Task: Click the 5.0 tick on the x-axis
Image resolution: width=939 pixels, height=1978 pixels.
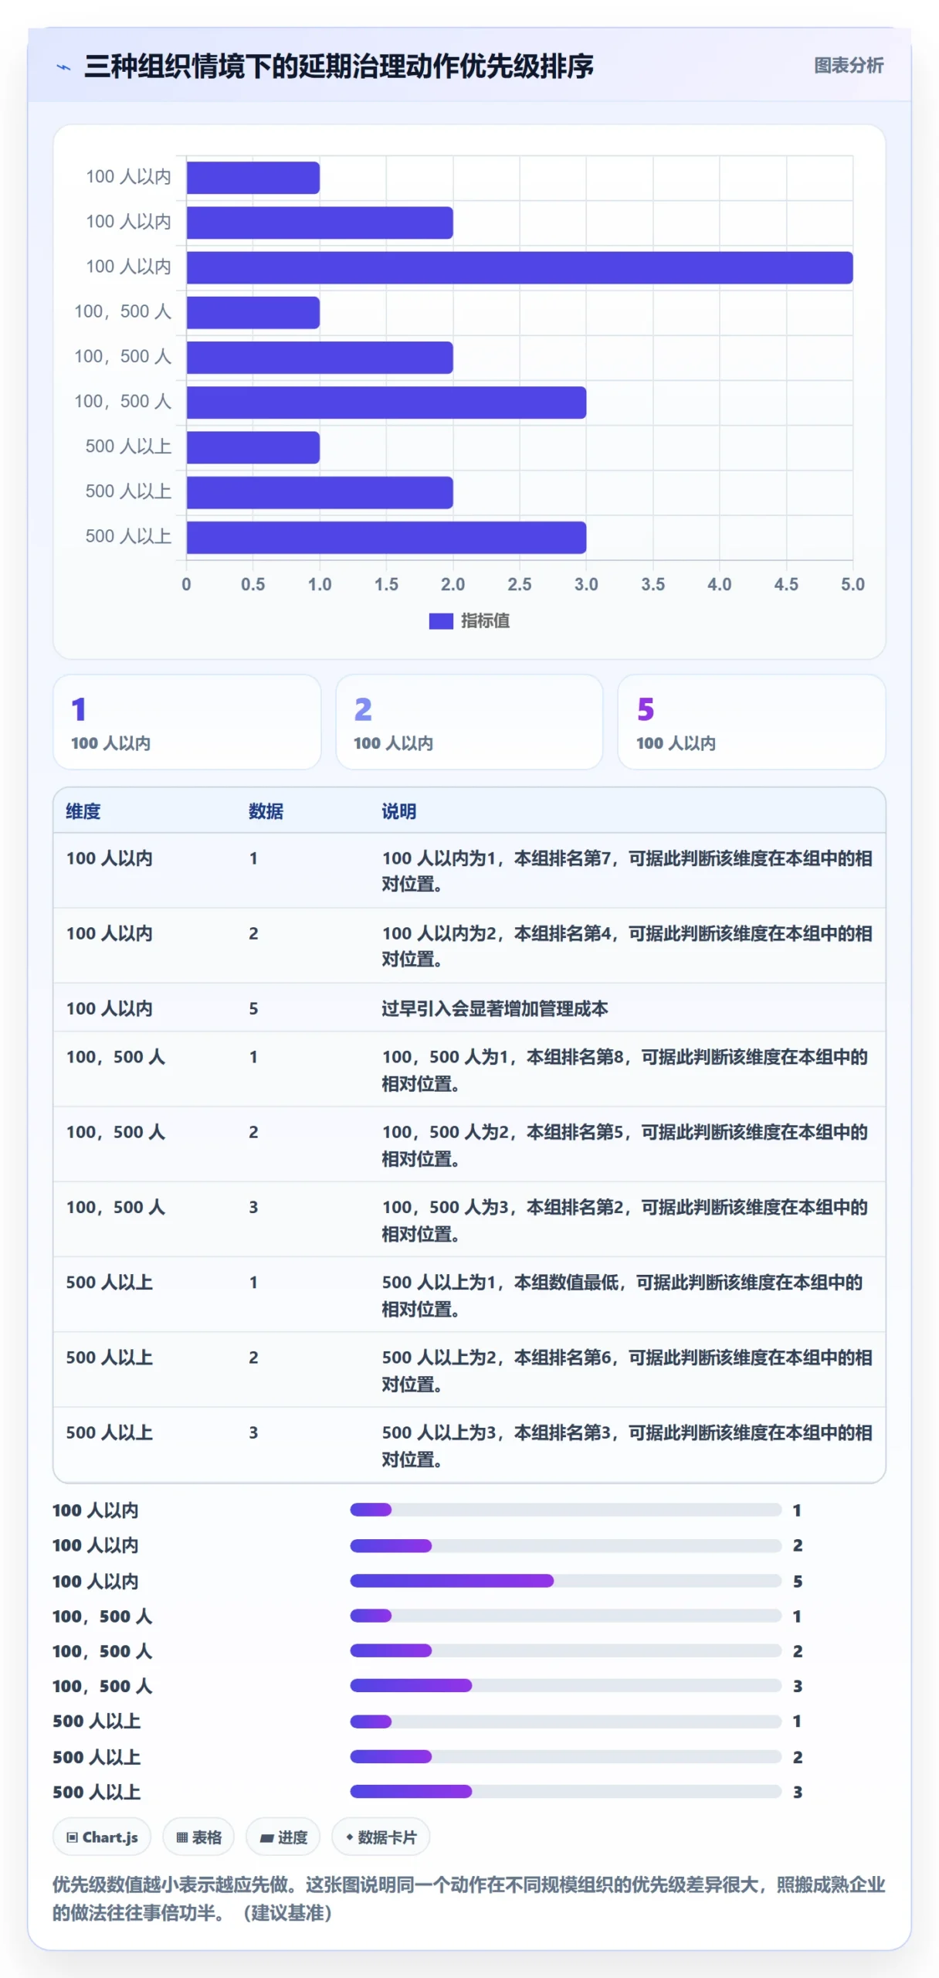Action: tap(852, 584)
